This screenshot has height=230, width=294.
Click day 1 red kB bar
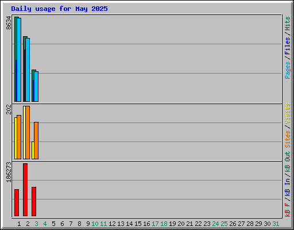tap(17, 202)
